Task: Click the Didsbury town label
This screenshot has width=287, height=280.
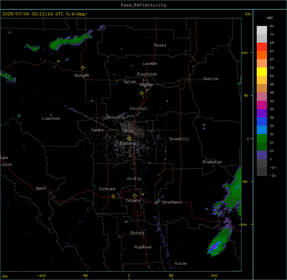Action: click(128, 143)
